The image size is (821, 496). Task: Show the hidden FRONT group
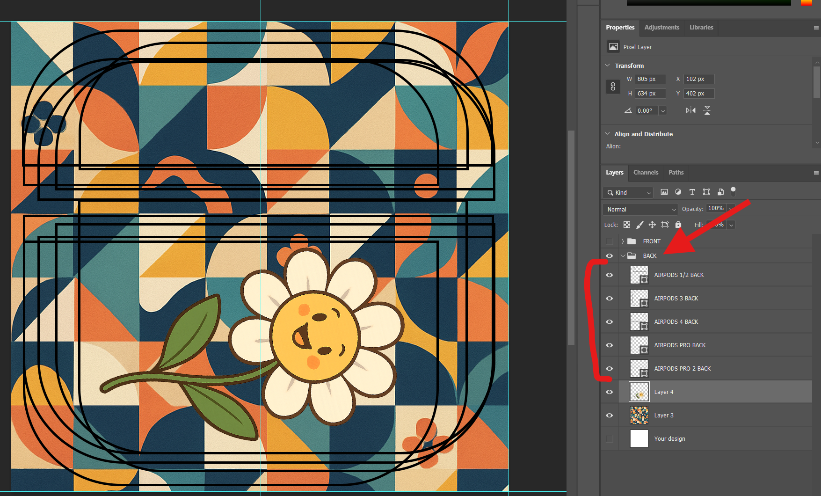(609, 241)
